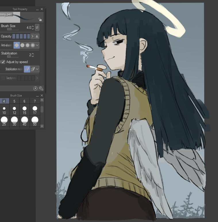
Task: Select brush size preset 50
Action: [x=35, y=121]
